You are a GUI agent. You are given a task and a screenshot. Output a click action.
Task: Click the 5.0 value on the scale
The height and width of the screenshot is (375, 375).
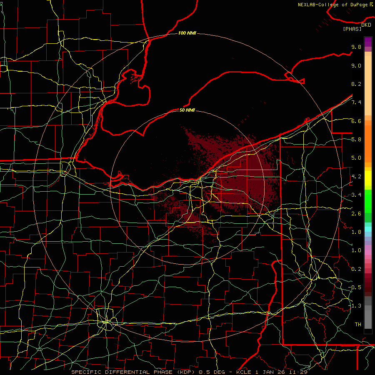(x=356, y=158)
